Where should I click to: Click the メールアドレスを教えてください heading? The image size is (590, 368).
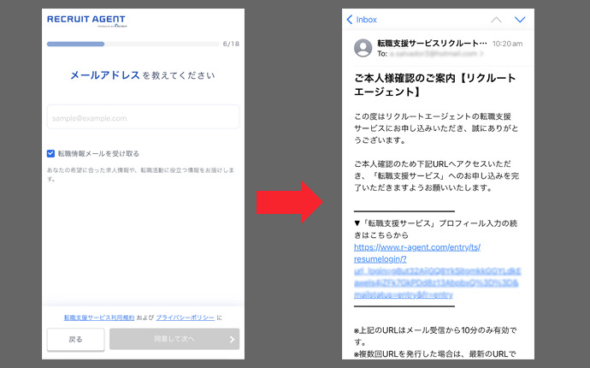point(143,75)
